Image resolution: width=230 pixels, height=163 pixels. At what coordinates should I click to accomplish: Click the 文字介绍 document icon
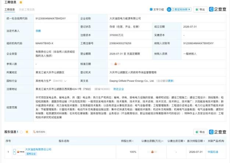[x=151, y=10]
